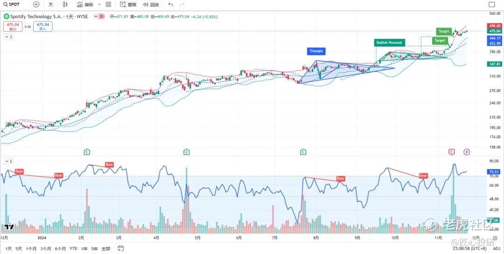The height and width of the screenshot is (254, 504).
Task: Add a comparison symbol with plus icon
Action: tap(36, 5)
